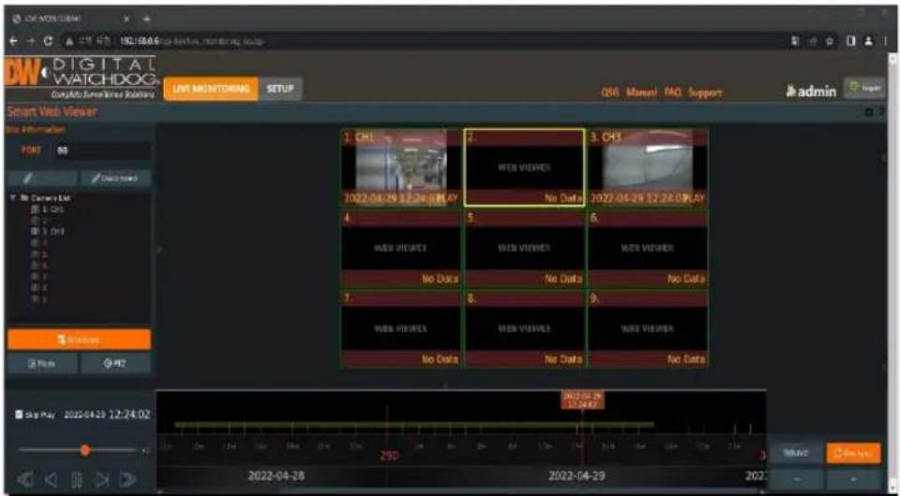Collapse the Camera List tree
This screenshot has width=900, height=496.
[12, 198]
